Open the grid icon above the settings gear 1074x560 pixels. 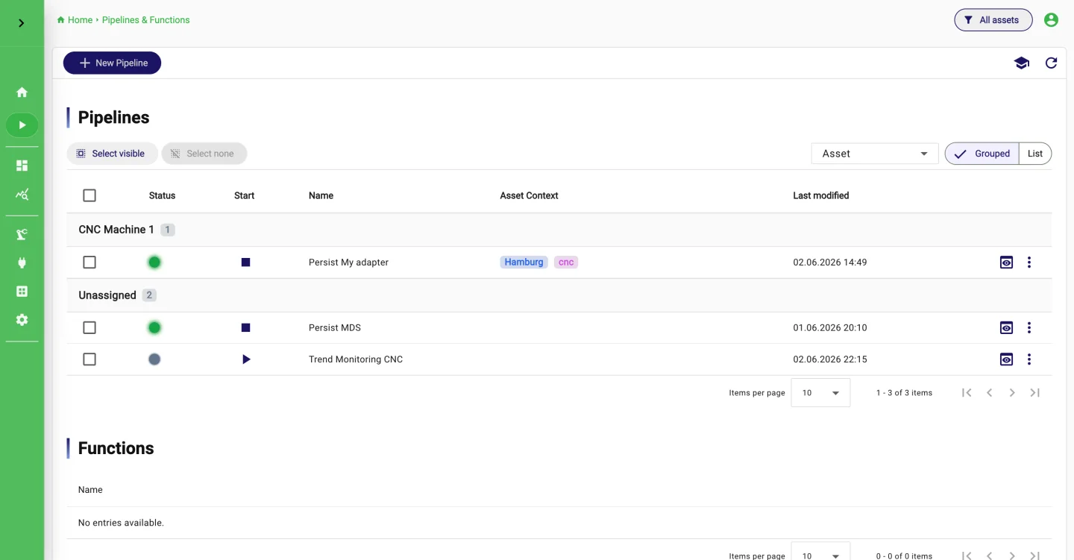click(x=22, y=291)
